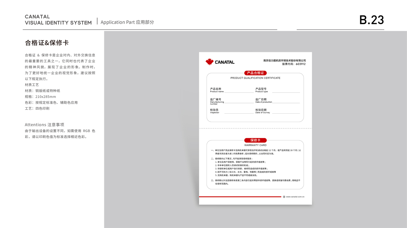The width and height of the screenshot is (407, 228).
Task: Click the CANATAL wordmark on the card
Action: click(225, 62)
